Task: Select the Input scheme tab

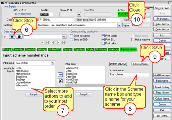Action: 128,49
